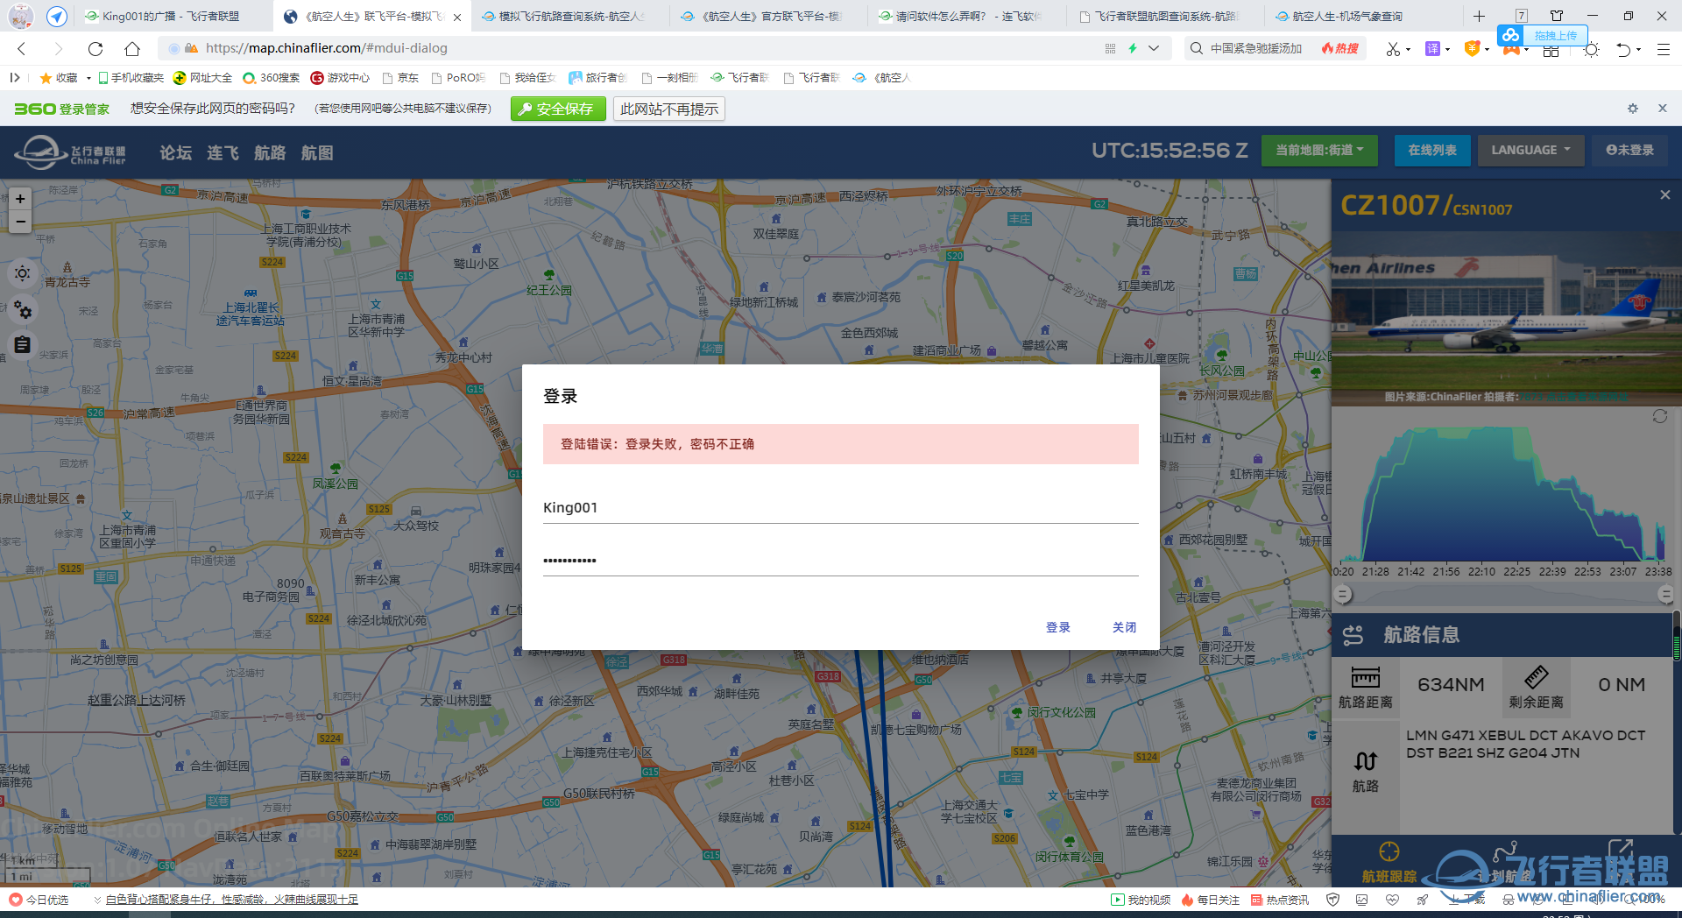The height and width of the screenshot is (918, 1682).
Task: Open the 网址大全 bookmark
Action: (x=203, y=78)
